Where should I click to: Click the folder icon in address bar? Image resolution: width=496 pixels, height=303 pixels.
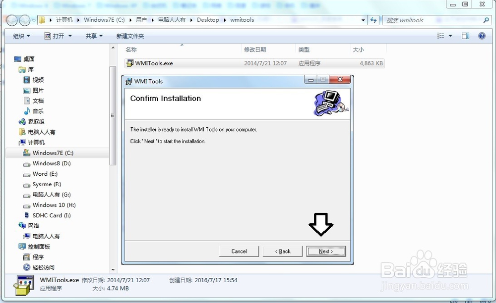pyautogui.click(x=42, y=20)
